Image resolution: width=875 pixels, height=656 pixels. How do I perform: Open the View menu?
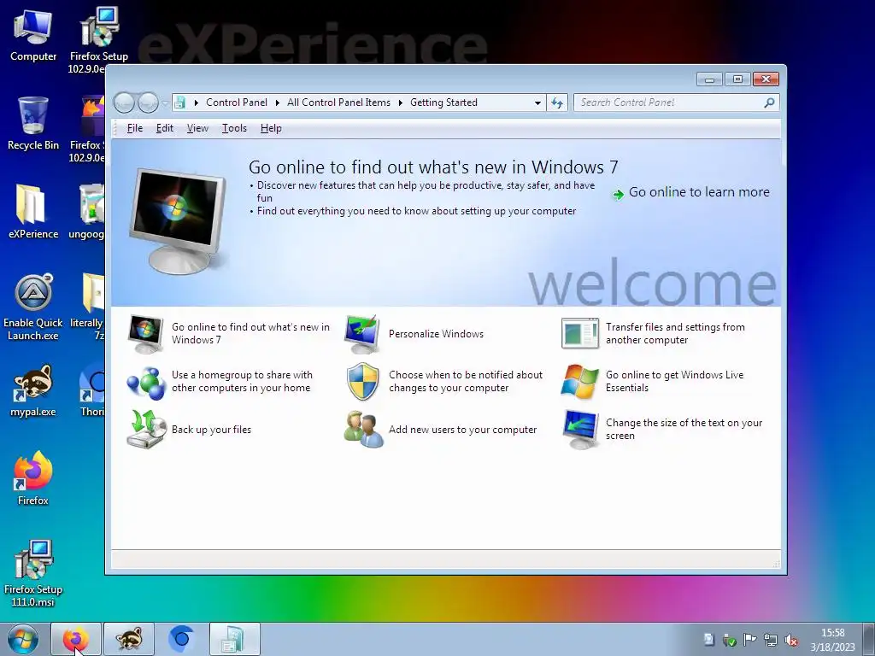pyautogui.click(x=197, y=128)
